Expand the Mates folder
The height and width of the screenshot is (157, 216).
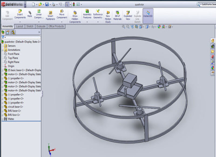[x=2, y=118]
